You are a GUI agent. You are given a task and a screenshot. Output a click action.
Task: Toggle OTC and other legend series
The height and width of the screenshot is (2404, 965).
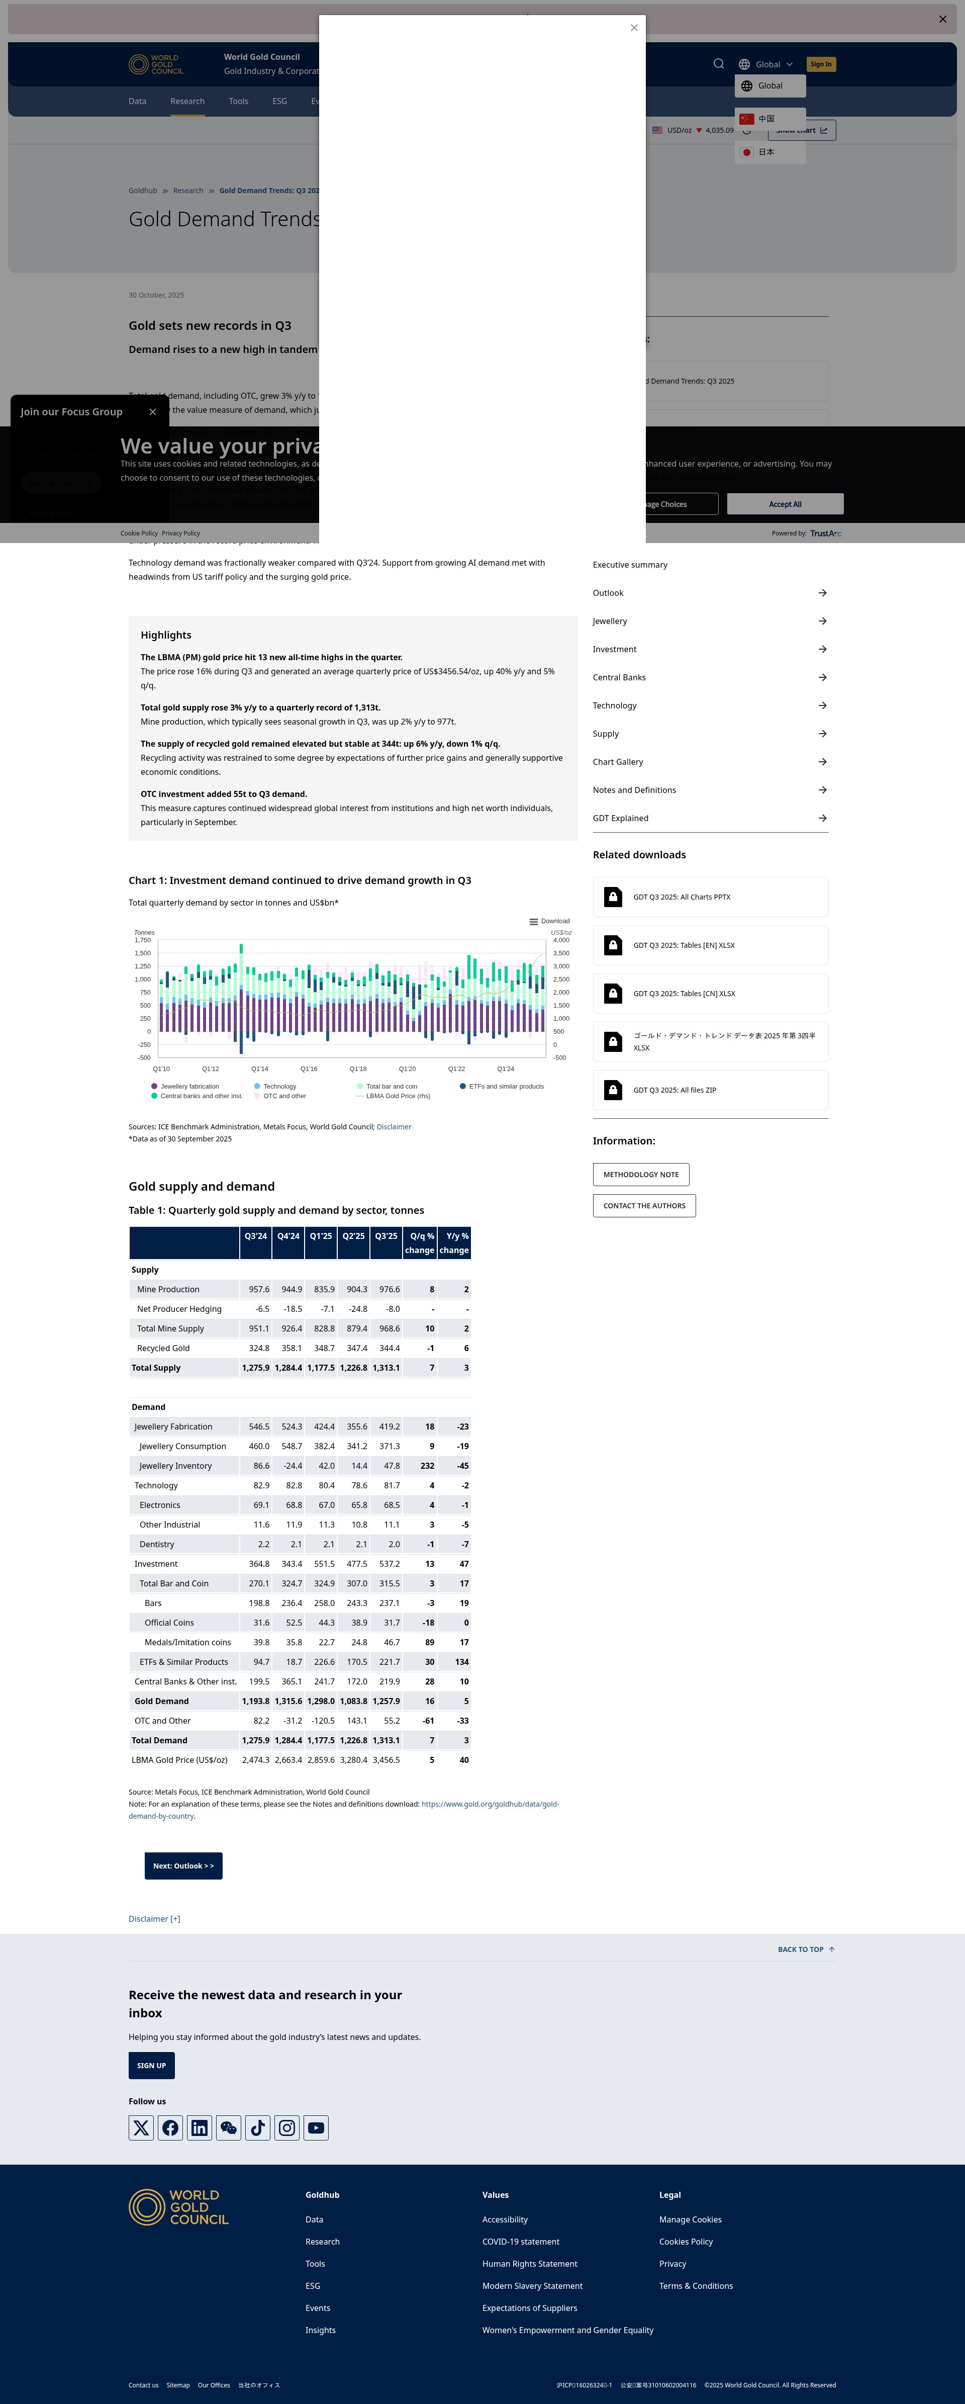click(280, 1096)
